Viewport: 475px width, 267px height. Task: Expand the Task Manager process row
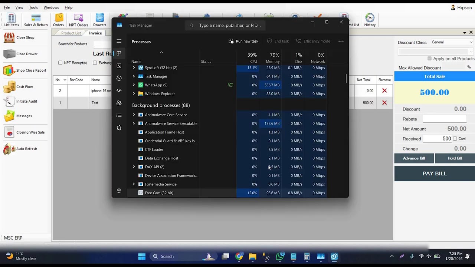(134, 76)
